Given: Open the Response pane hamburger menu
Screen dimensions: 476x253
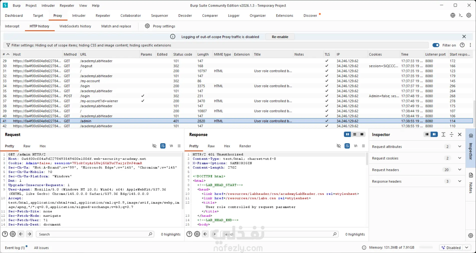Looking at the screenshot, I should (363, 146).
